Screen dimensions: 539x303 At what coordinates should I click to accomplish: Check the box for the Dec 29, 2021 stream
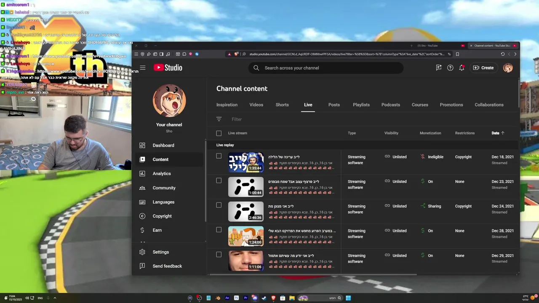click(219, 254)
